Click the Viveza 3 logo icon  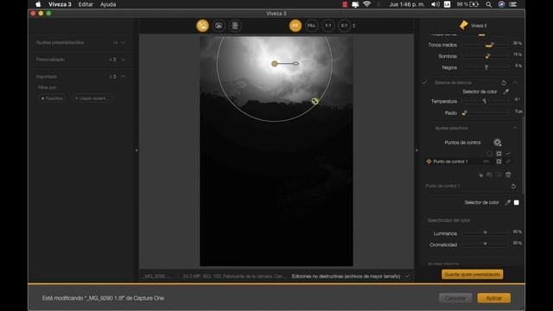coord(464,25)
